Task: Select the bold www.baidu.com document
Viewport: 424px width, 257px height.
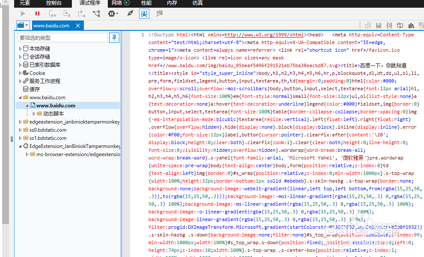Action: (x=56, y=106)
